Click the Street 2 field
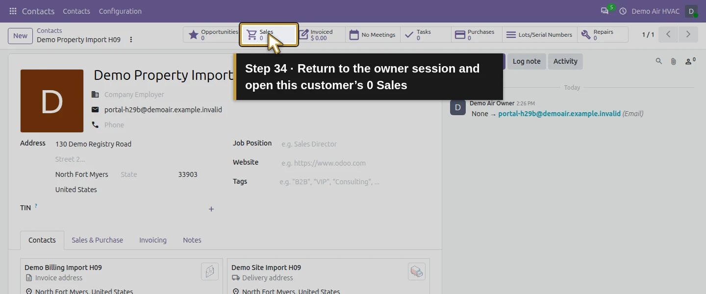The image size is (706, 294). pos(135,159)
